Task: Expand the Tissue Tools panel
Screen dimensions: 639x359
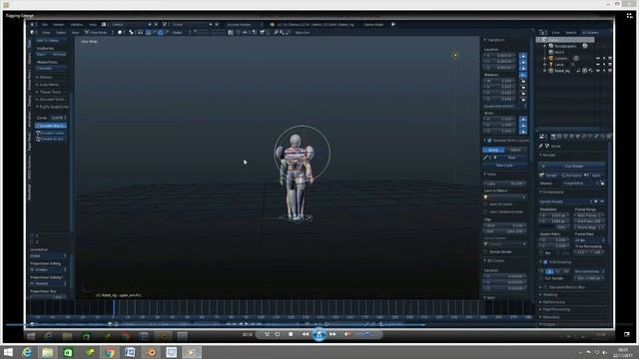Action: pyautogui.click(x=49, y=93)
